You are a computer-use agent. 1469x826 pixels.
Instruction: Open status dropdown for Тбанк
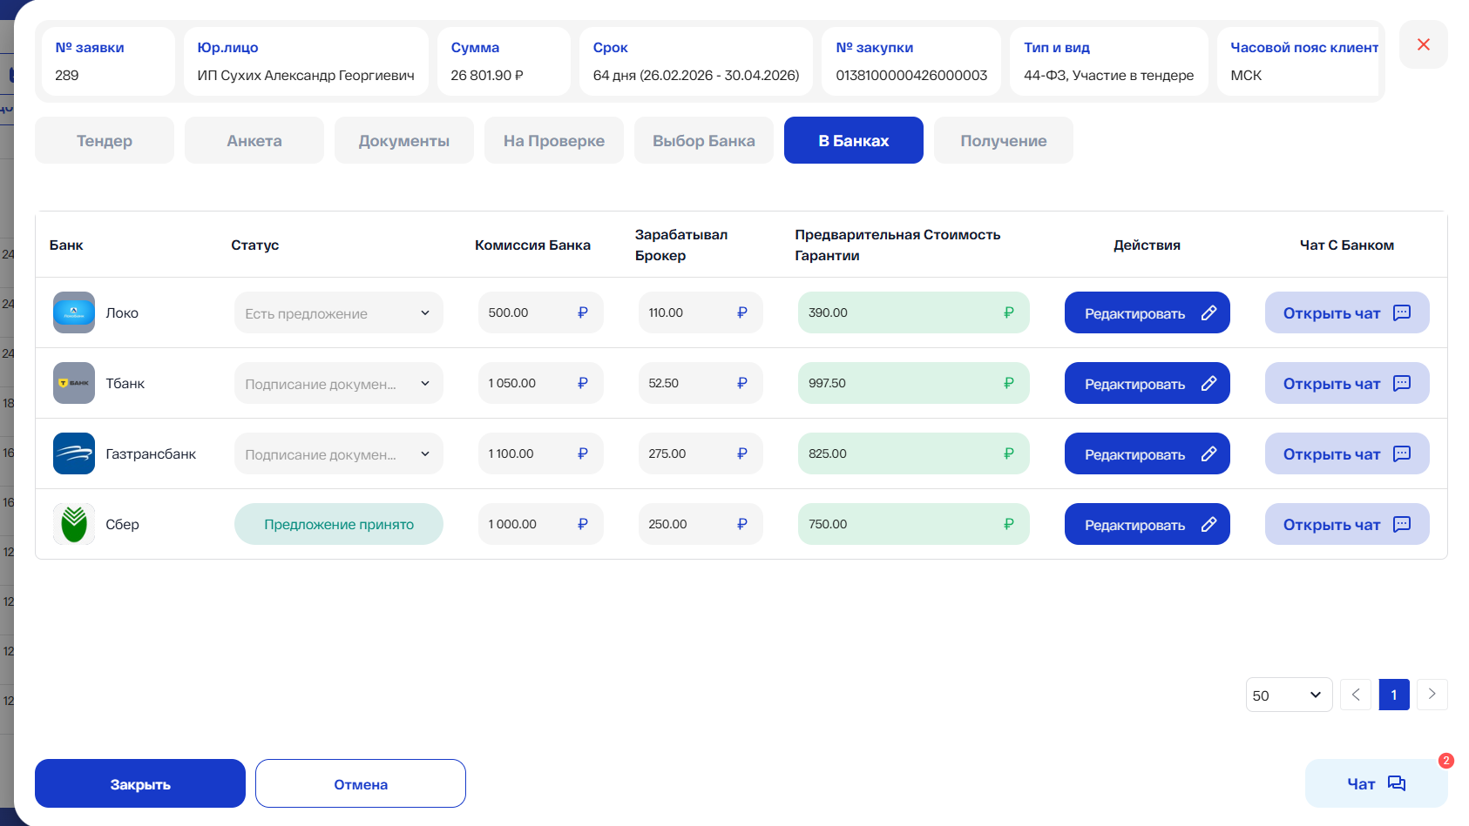click(339, 383)
